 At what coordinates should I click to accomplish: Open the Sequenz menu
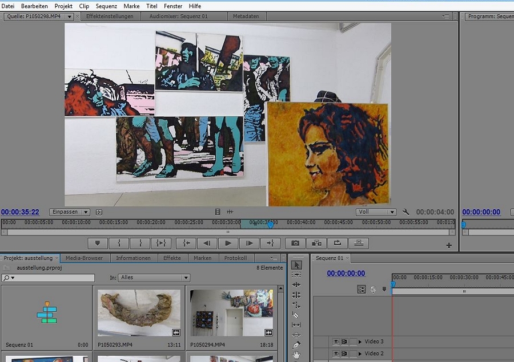(106, 6)
